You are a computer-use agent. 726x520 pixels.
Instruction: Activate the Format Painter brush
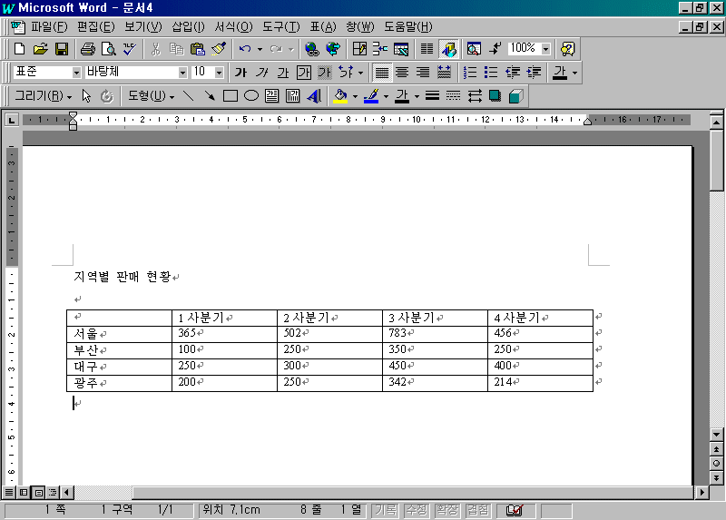(219, 49)
